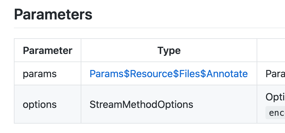Viewport: 285px width, 133px height.
Task: Click the StreamMethodOptions type text
Action: click(x=141, y=104)
